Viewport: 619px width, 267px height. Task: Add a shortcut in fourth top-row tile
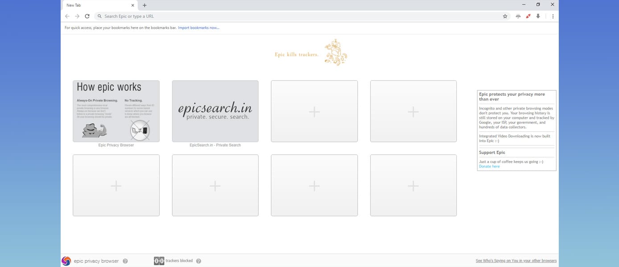(413, 111)
